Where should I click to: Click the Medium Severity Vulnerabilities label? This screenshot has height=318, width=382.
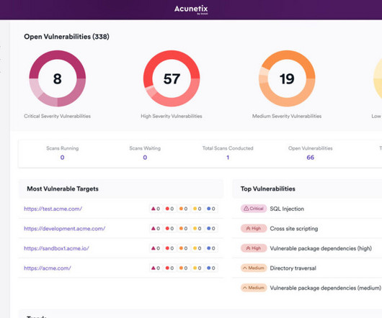pos(287,117)
